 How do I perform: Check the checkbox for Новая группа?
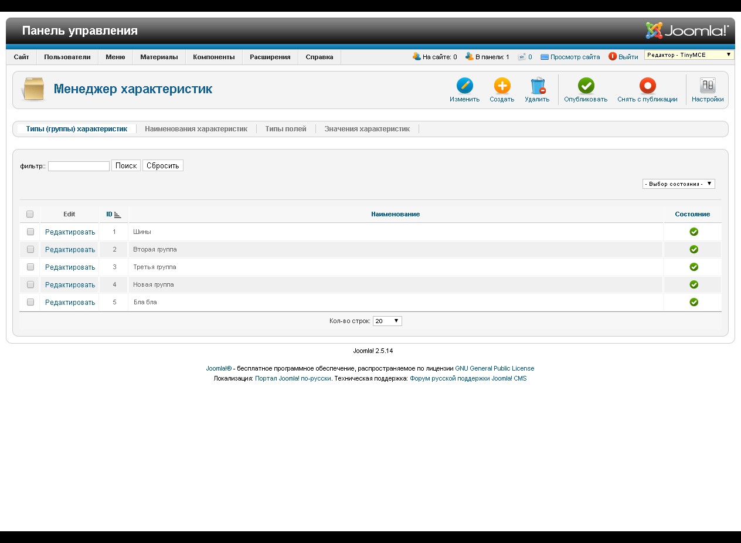(x=30, y=284)
